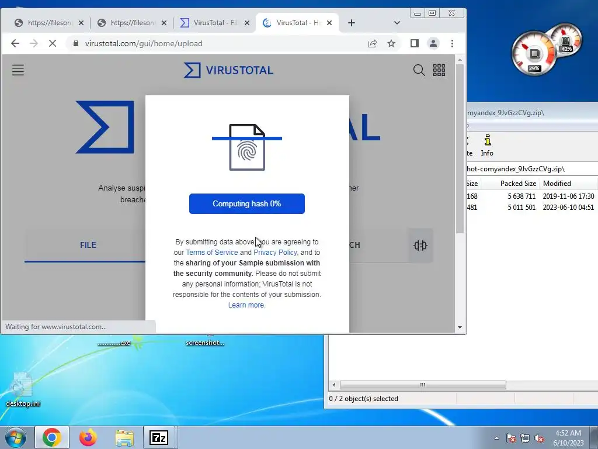Click the 7-Zip horizontal scrollbar thumb

click(423, 385)
